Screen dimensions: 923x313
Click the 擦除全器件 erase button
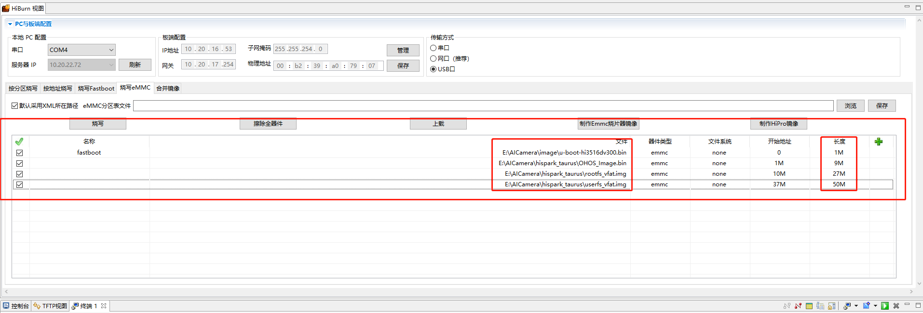click(x=268, y=124)
